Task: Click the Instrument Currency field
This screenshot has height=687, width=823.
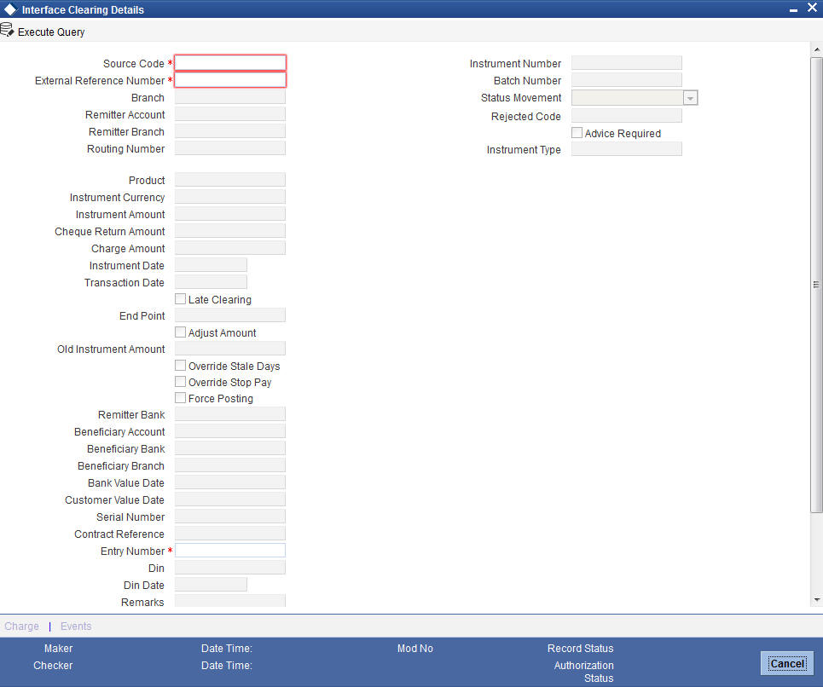Action: coord(230,197)
